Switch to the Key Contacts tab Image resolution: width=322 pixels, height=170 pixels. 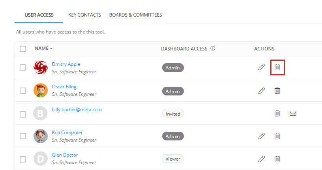[x=84, y=15]
